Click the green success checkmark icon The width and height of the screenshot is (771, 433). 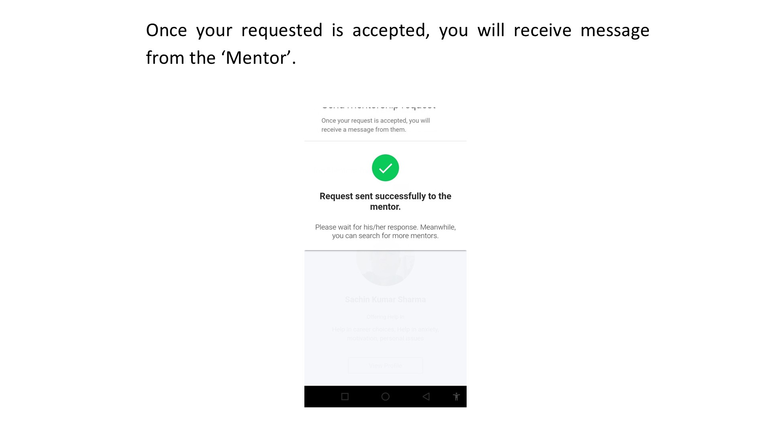tap(385, 168)
